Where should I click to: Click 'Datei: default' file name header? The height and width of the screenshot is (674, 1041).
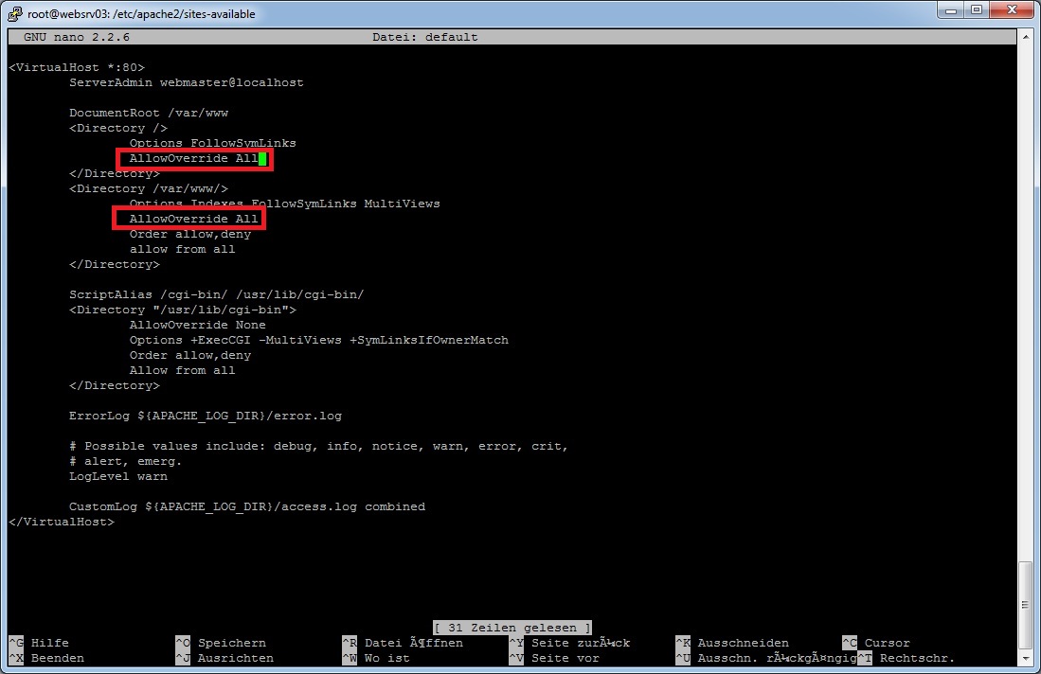tap(425, 37)
